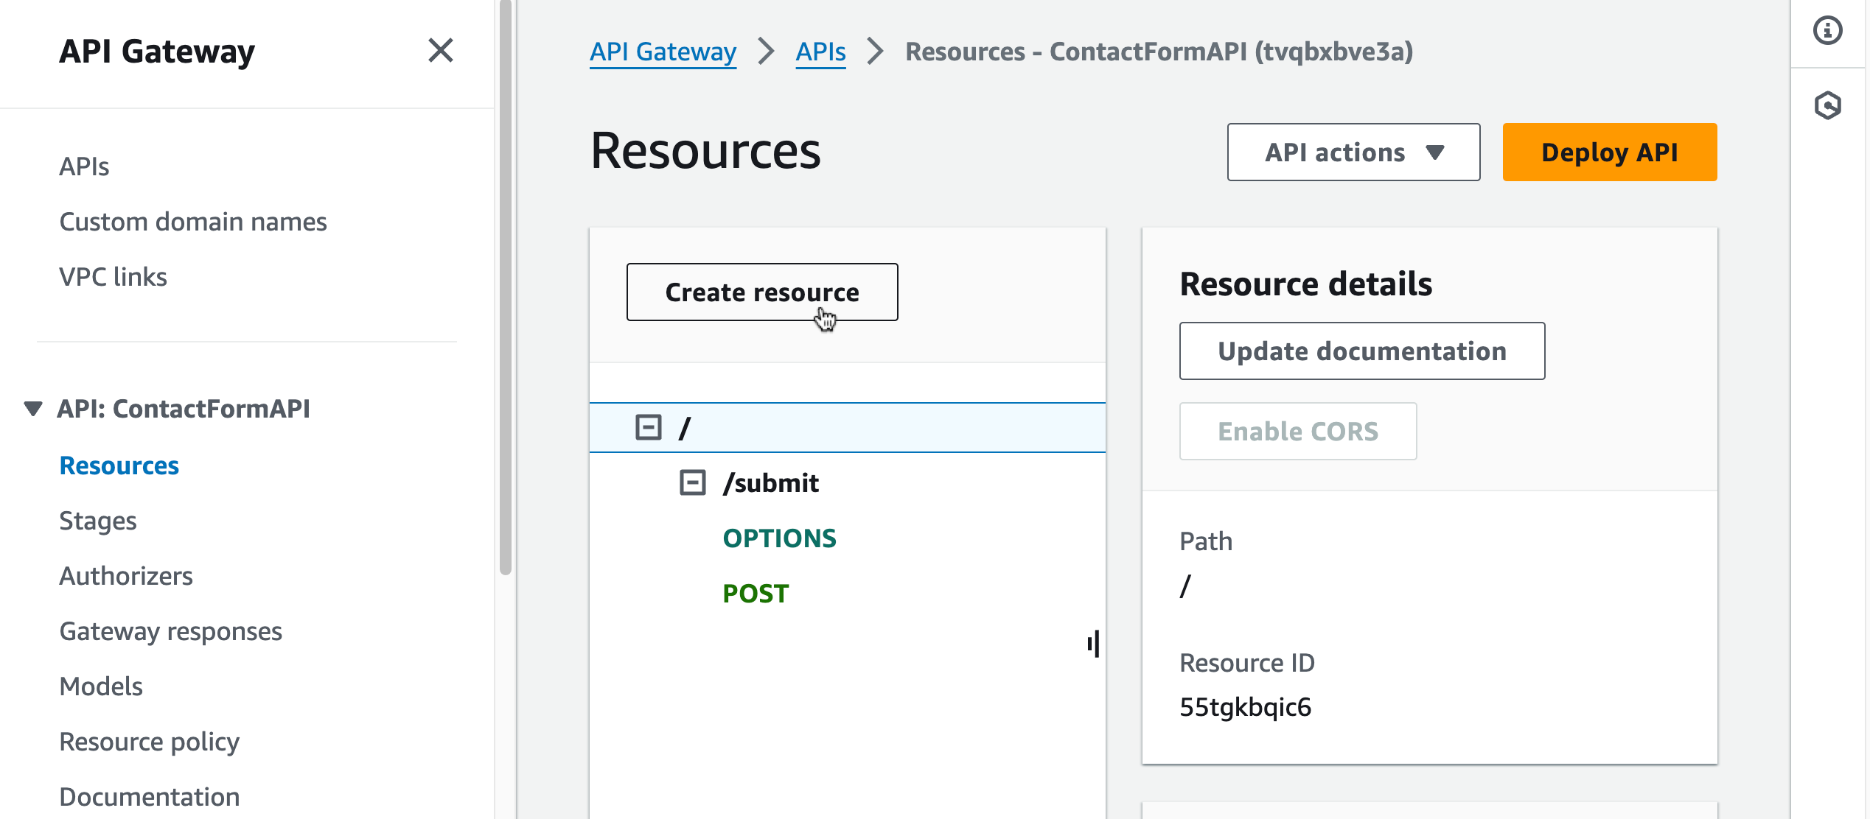Open the API Gateway breadcrumb link

(663, 52)
